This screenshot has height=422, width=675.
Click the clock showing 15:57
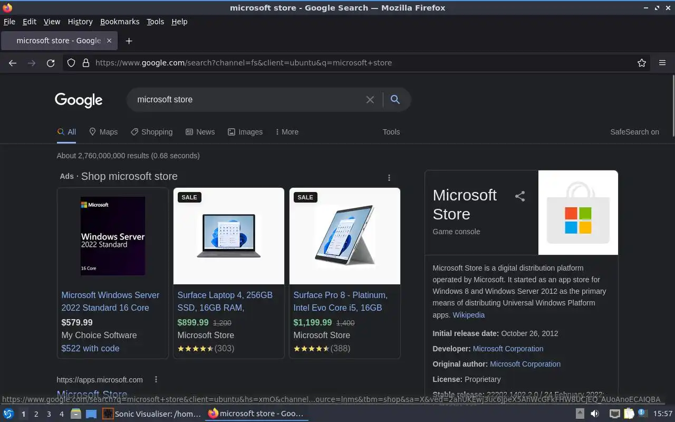coord(663,414)
